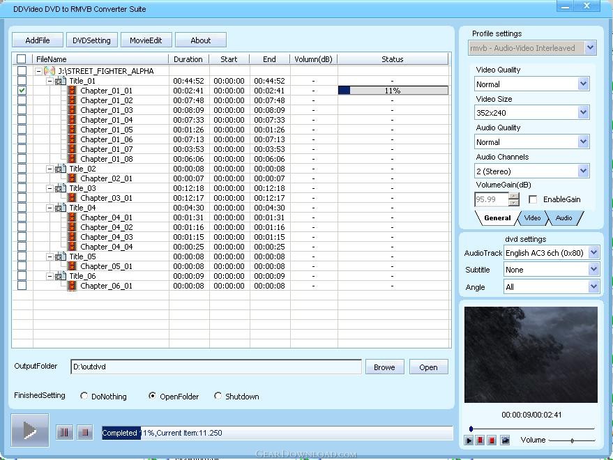
Task: Click the Title_04 movie icon
Action: tap(61, 208)
